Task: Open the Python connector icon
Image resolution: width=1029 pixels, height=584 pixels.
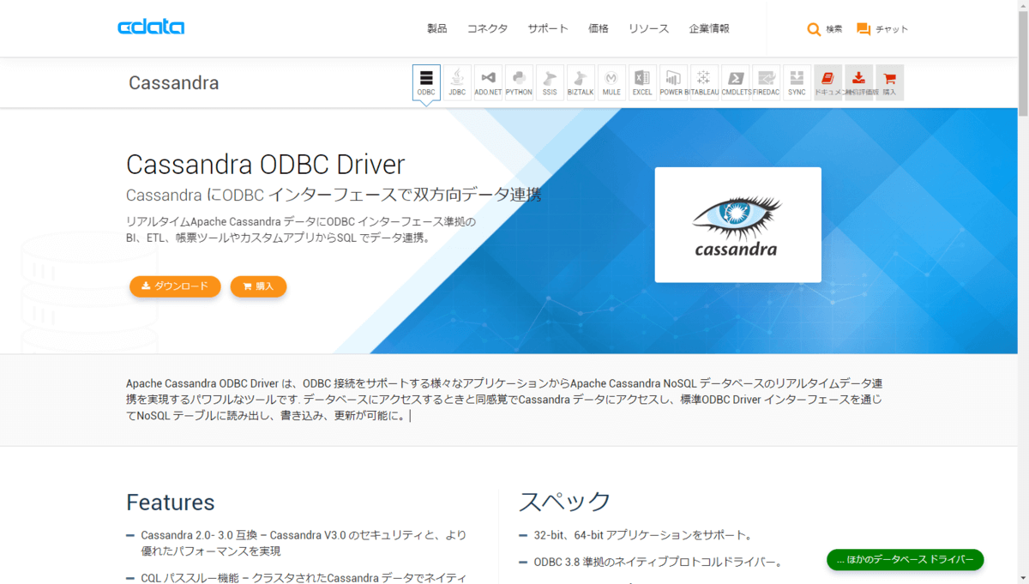Action: coord(519,82)
